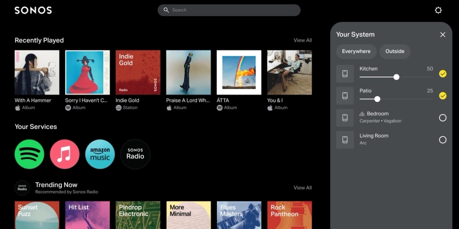
Task: View all Recently Played items
Action: click(x=303, y=40)
